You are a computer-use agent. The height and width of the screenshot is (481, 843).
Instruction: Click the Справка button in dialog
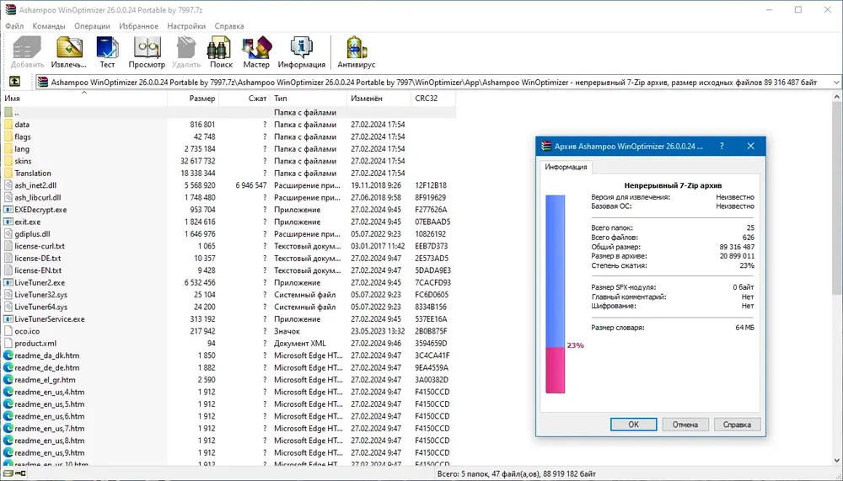click(737, 425)
